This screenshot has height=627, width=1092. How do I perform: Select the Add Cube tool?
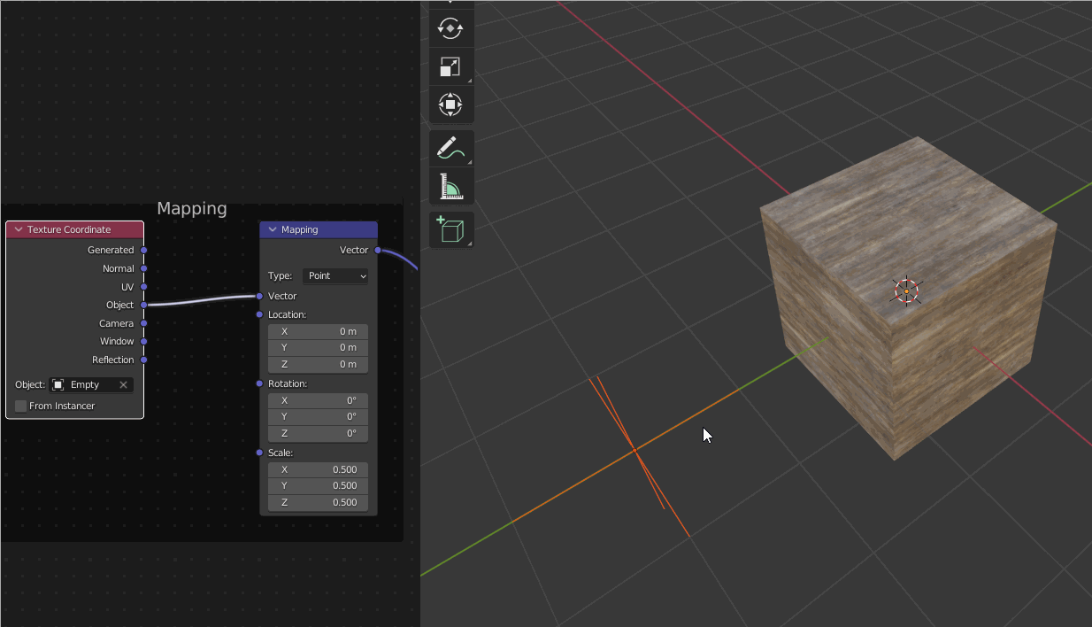click(450, 229)
